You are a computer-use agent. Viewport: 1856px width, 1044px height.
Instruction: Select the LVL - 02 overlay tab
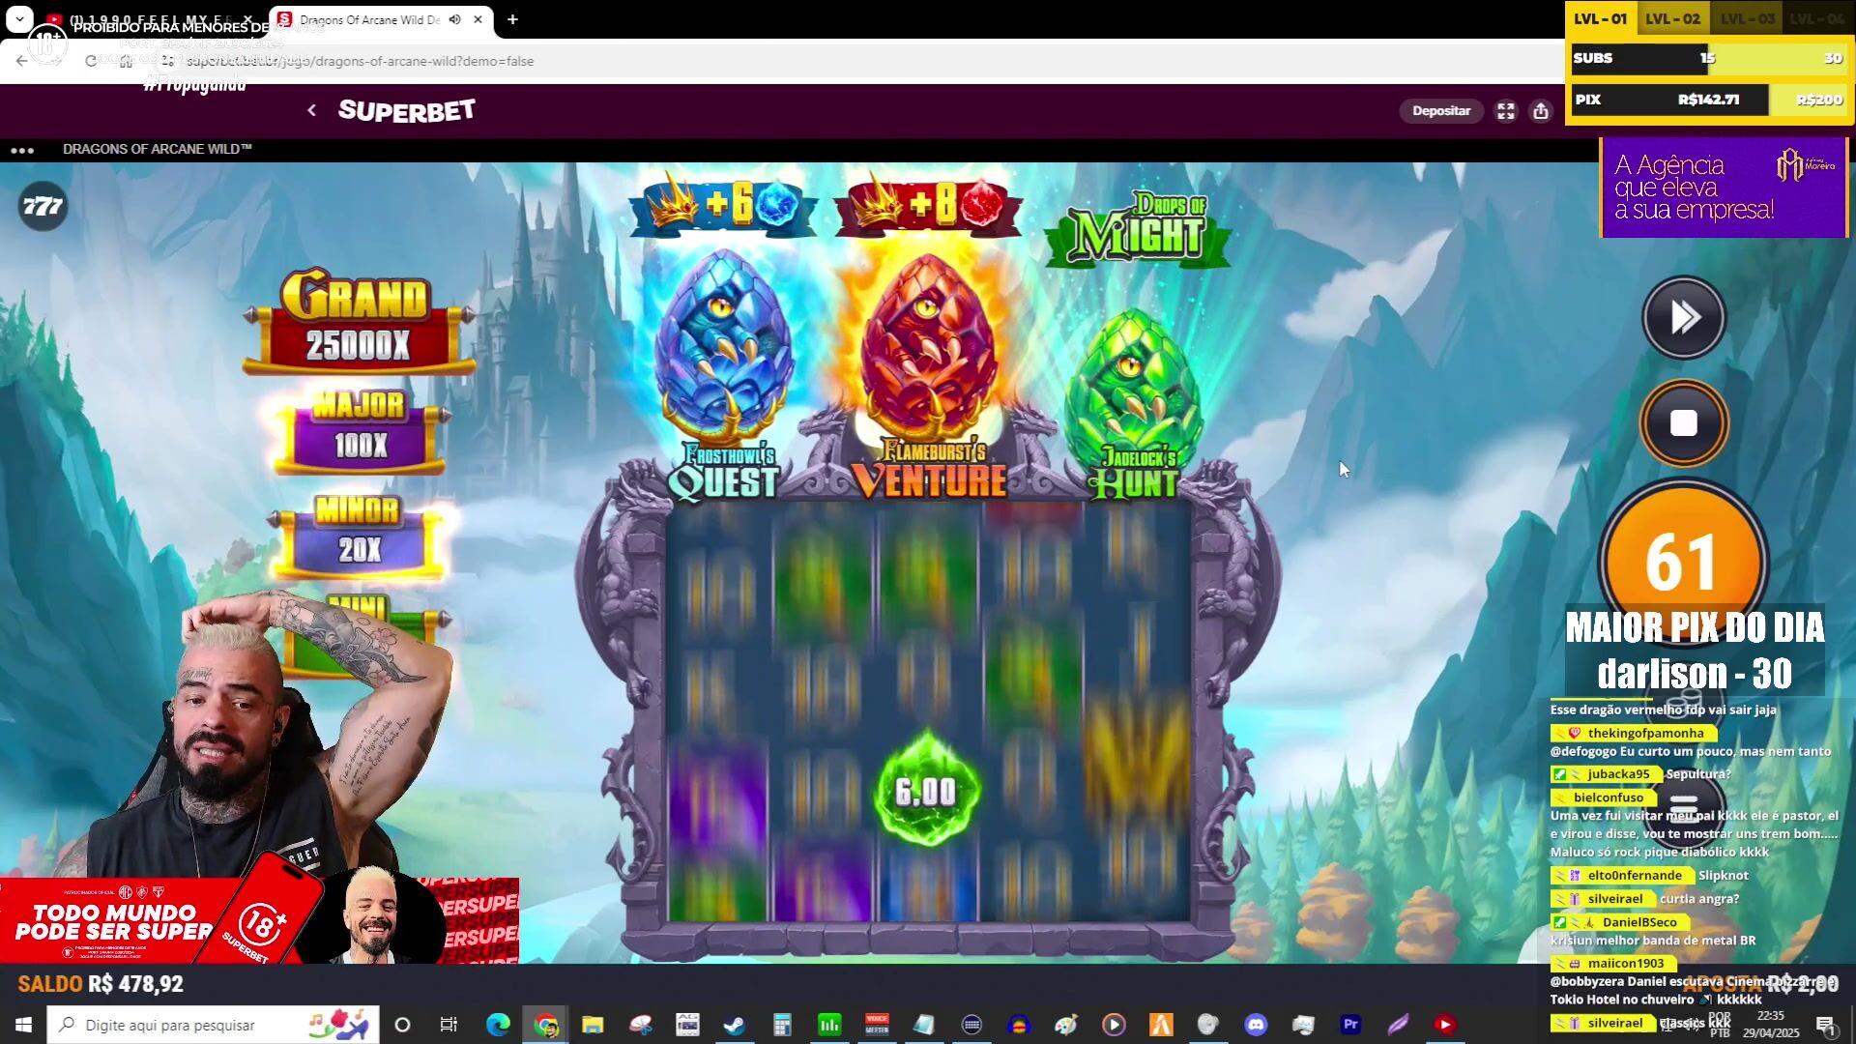1672,18
